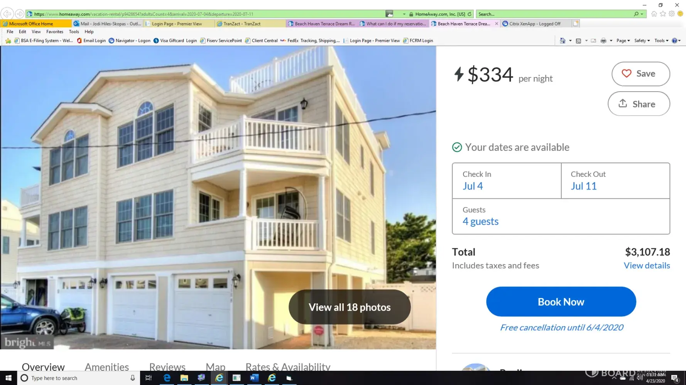Select the Check In date field
Viewport: 686px width, 385px height.
pyautogui.click(x=507, y=181)
